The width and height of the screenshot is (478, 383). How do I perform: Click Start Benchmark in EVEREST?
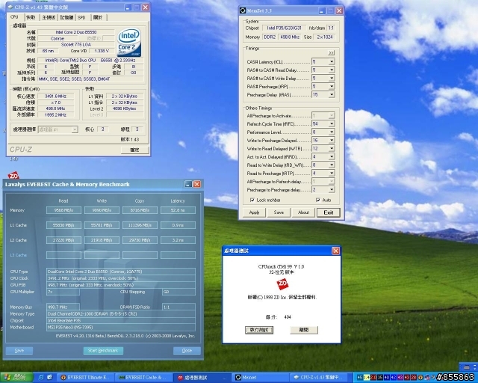[x=103, y=351]
